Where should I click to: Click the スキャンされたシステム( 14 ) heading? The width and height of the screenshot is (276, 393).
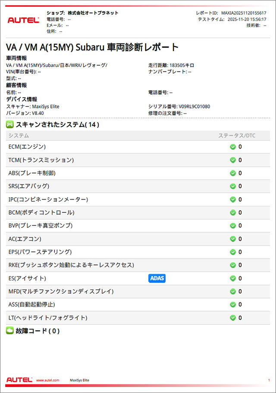coord(57,124)
